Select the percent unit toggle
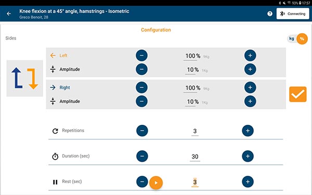The image size is (312, 195). tap(302, 39)
